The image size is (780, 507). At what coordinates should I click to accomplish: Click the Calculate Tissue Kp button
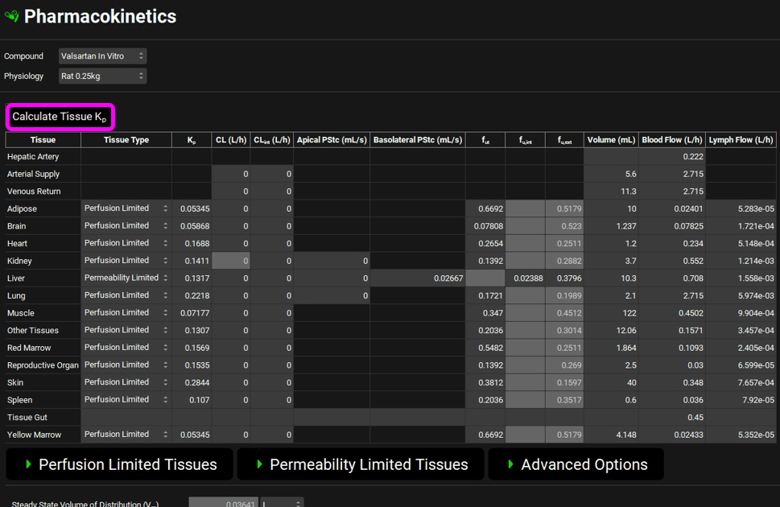60,117
